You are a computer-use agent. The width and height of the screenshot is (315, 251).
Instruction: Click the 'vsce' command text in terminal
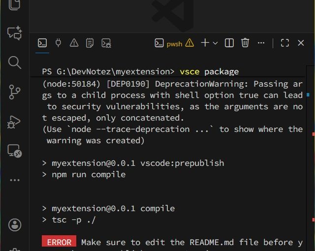[189, 71]
